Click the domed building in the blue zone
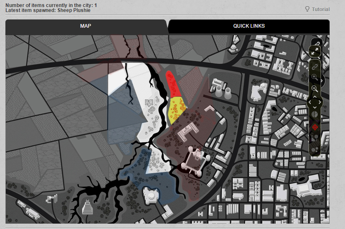The height and width of the screenshot is (229, 345). pos(151,195)
